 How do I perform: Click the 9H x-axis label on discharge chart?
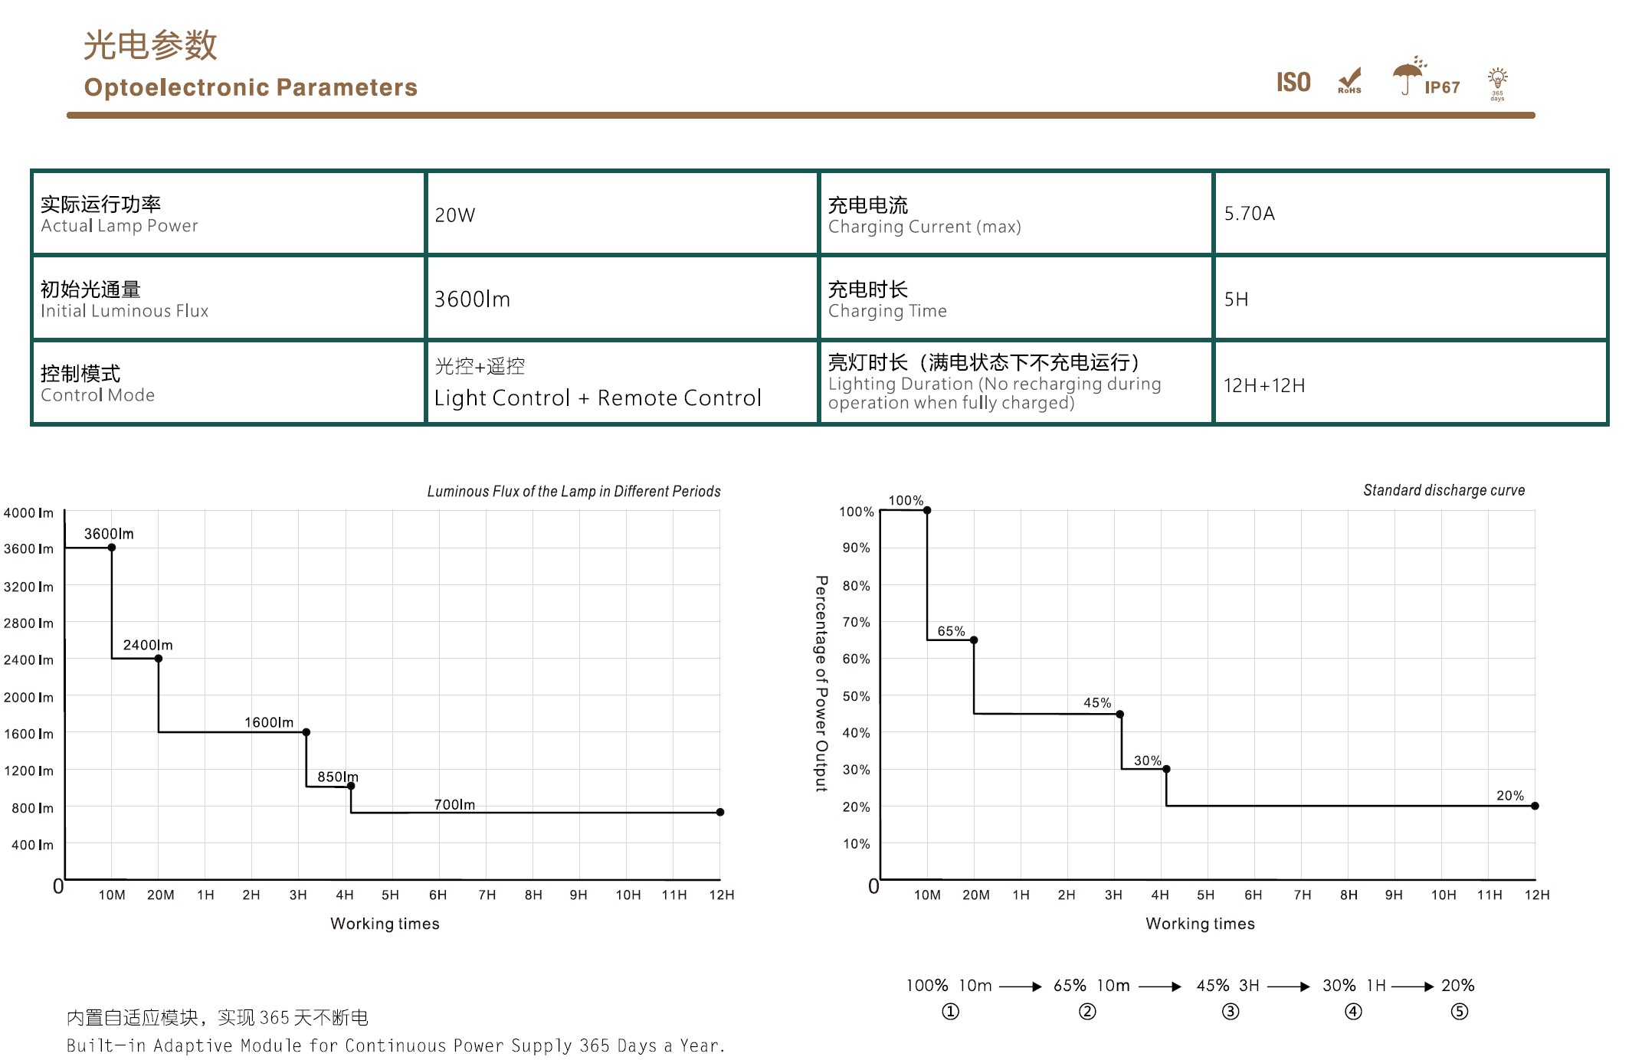tap(1394, 895)
